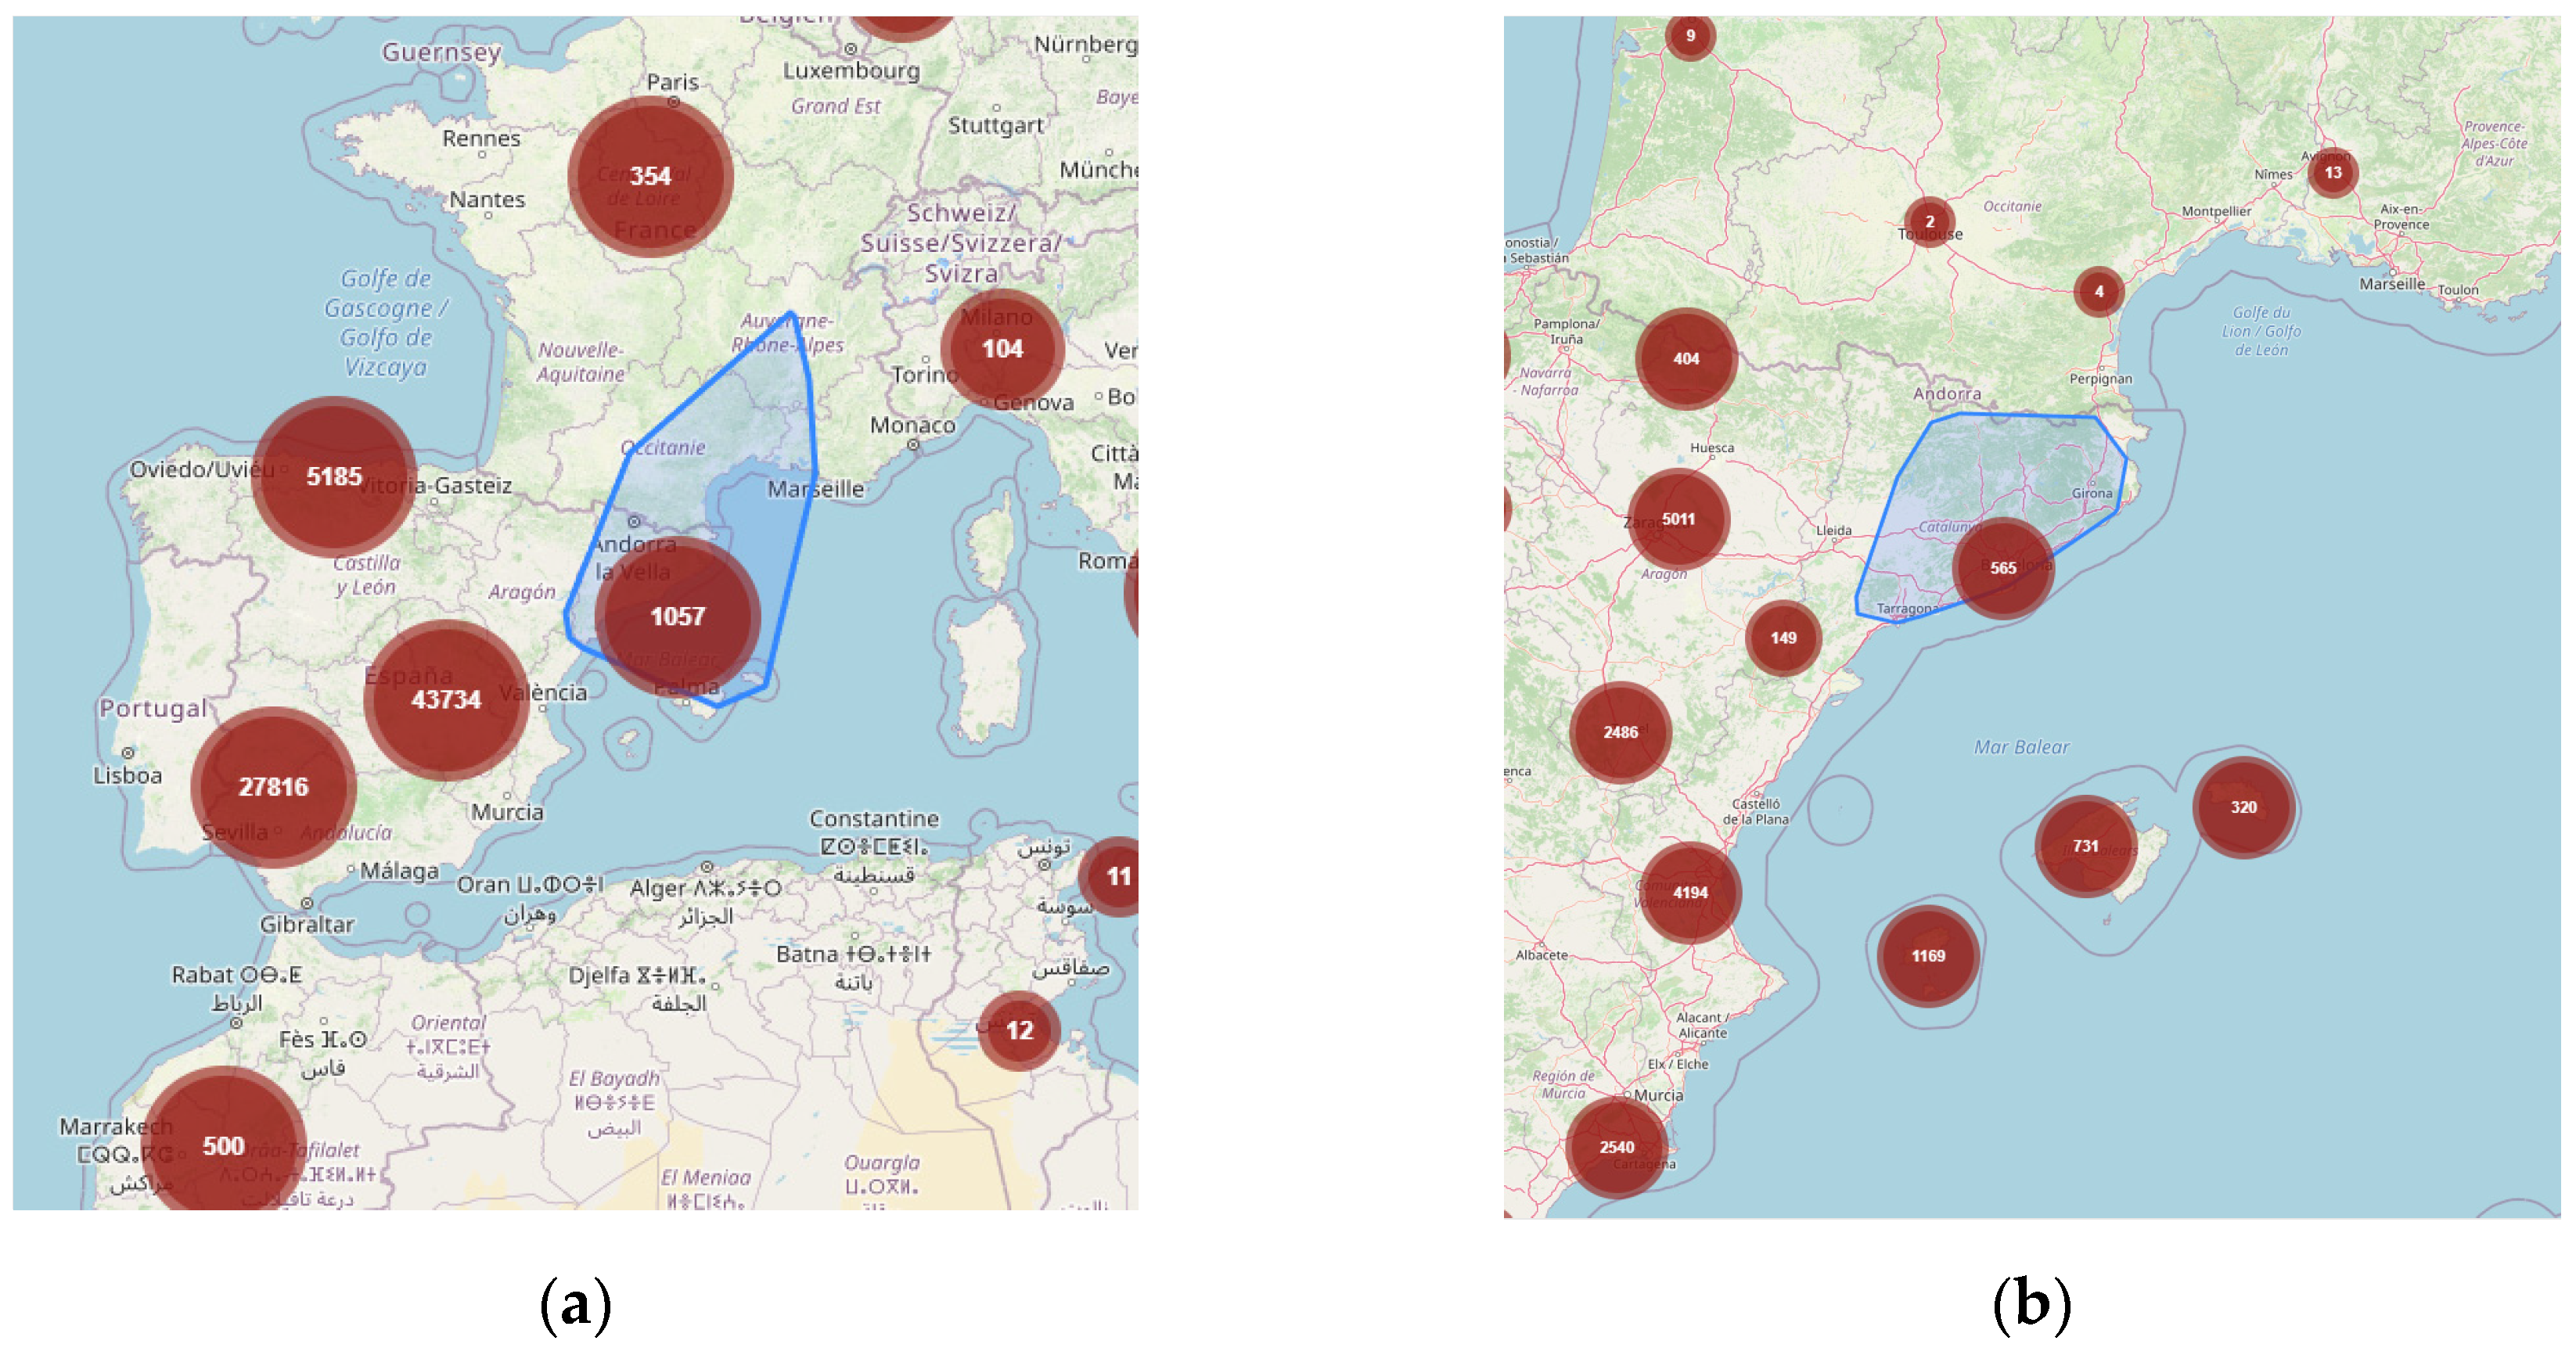Image resolution: width=2576 pixels, height=1355 pixels.
Task: Click the 13 cluster near Avignon
Action: click(x=2332, y=172)
